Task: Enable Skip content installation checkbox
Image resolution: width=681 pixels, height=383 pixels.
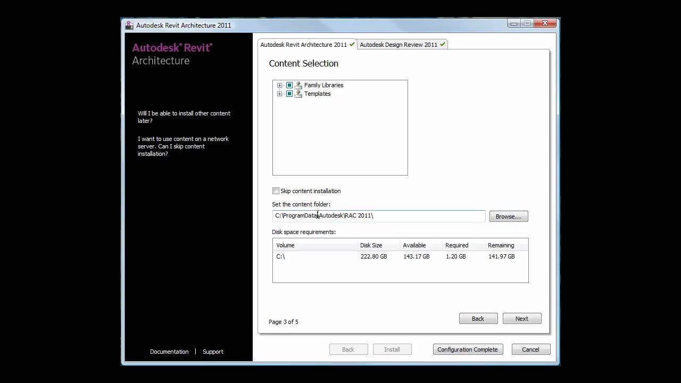Action: click(x=276, y=190)
